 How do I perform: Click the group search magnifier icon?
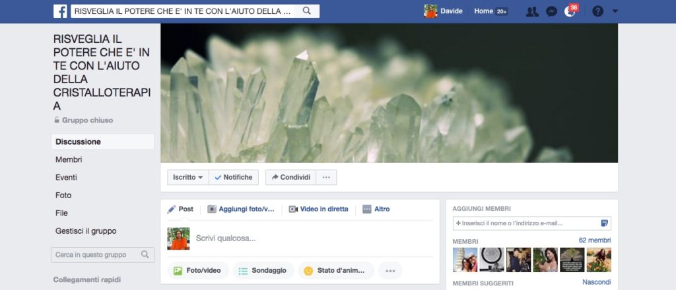tap(145, 254)
